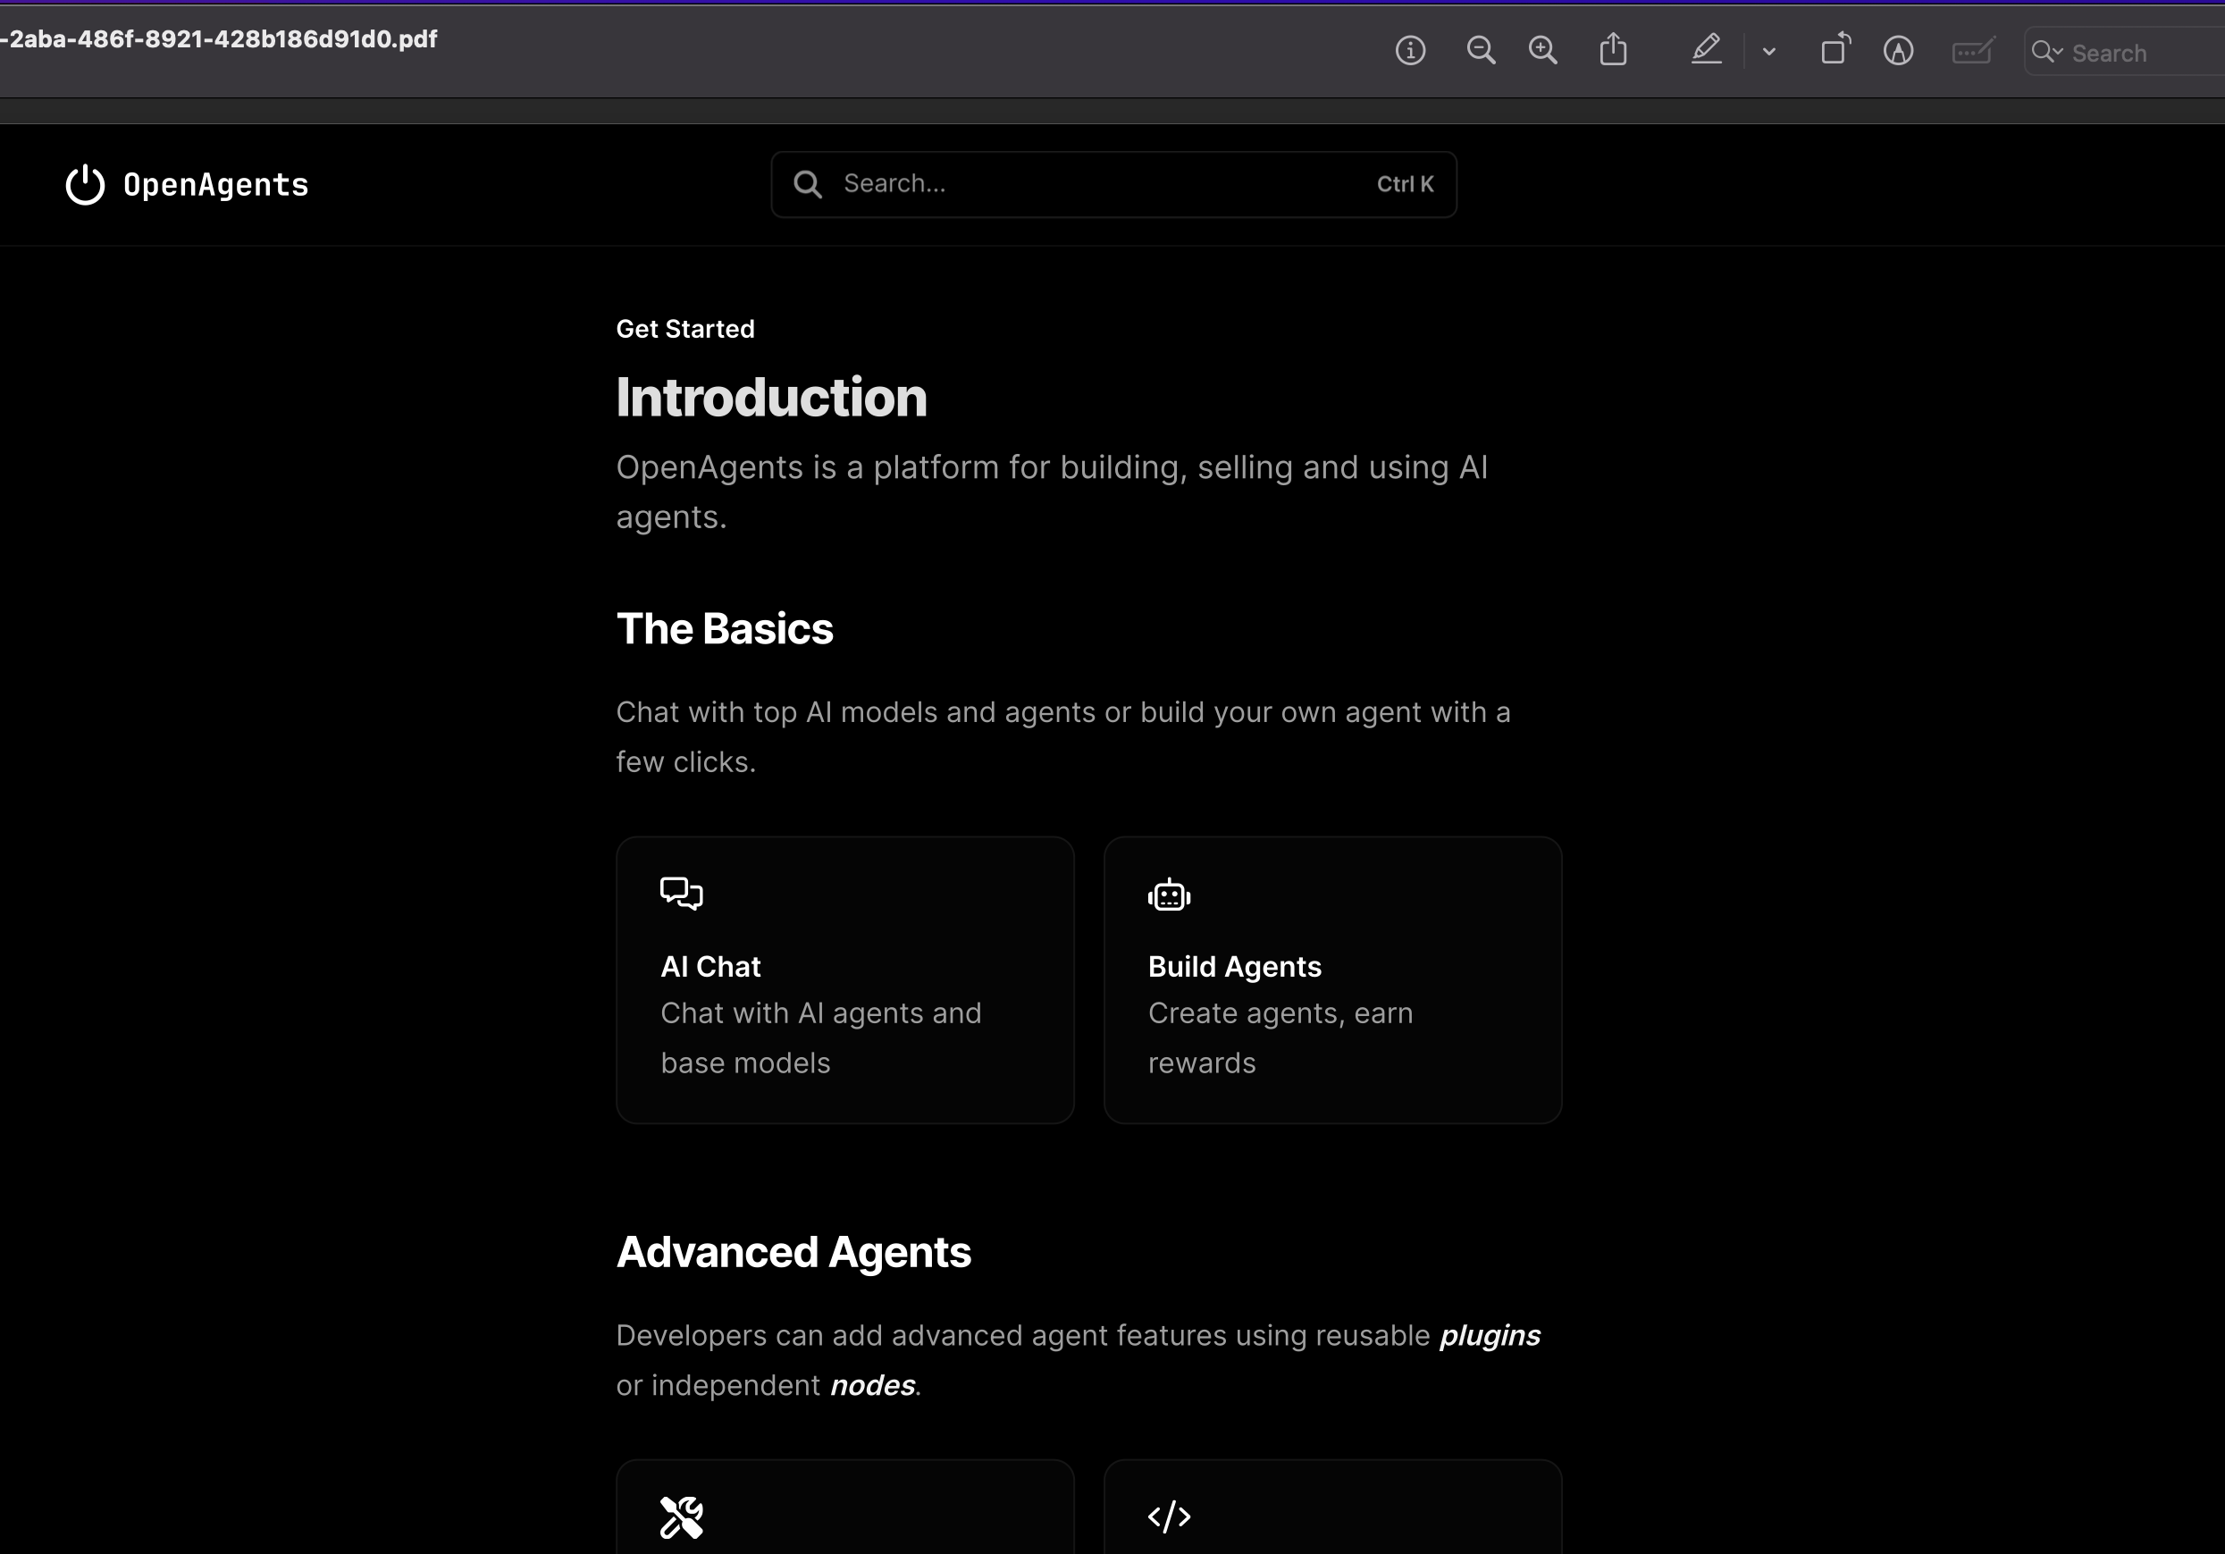This screenshot has height=1554, width=2225.
Task: Click the robot icon on Build Agents card
Action: (x=1169, y=895)
